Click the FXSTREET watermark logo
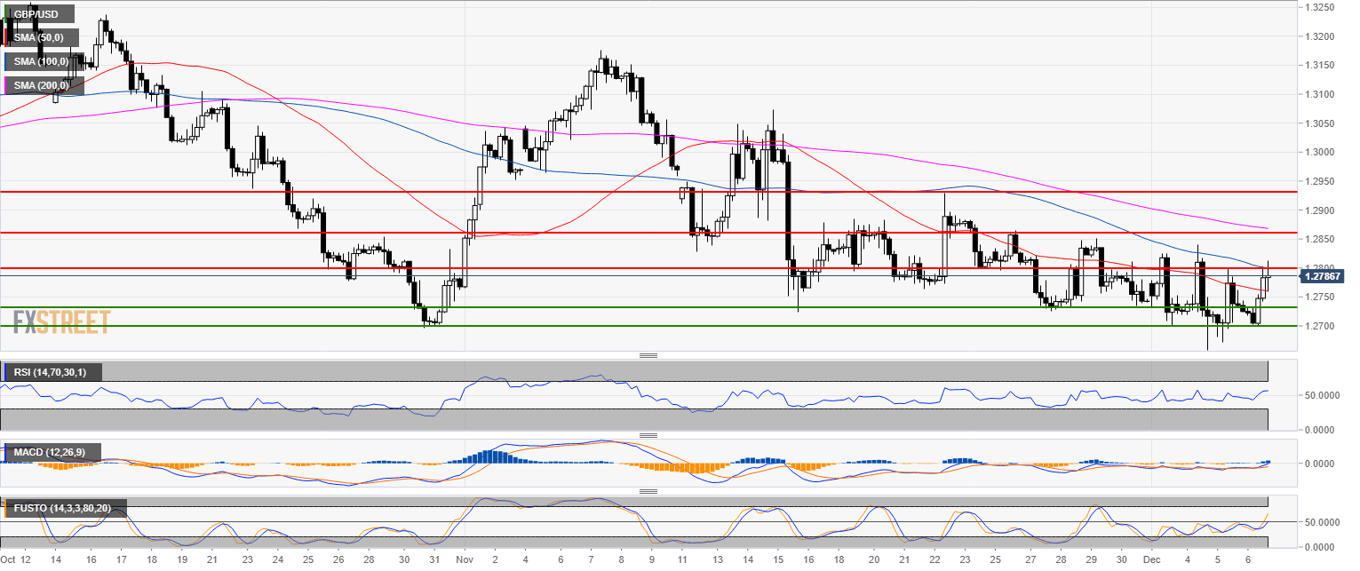This screenshot has height=571, width=1360. (x=61, y=321)
